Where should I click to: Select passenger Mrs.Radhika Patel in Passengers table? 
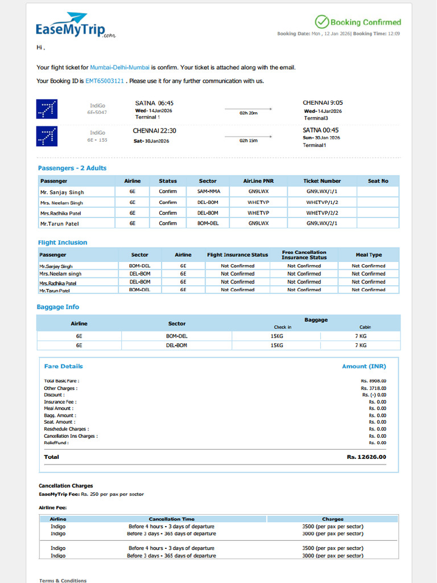(x=60, y=213)
